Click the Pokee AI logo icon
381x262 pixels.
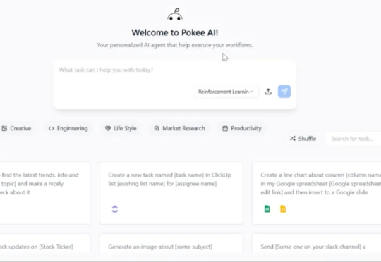(175, 15)
